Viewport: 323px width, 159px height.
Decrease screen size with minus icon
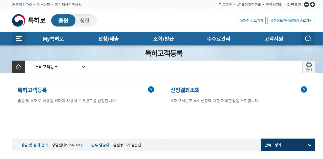pos(306,5)
